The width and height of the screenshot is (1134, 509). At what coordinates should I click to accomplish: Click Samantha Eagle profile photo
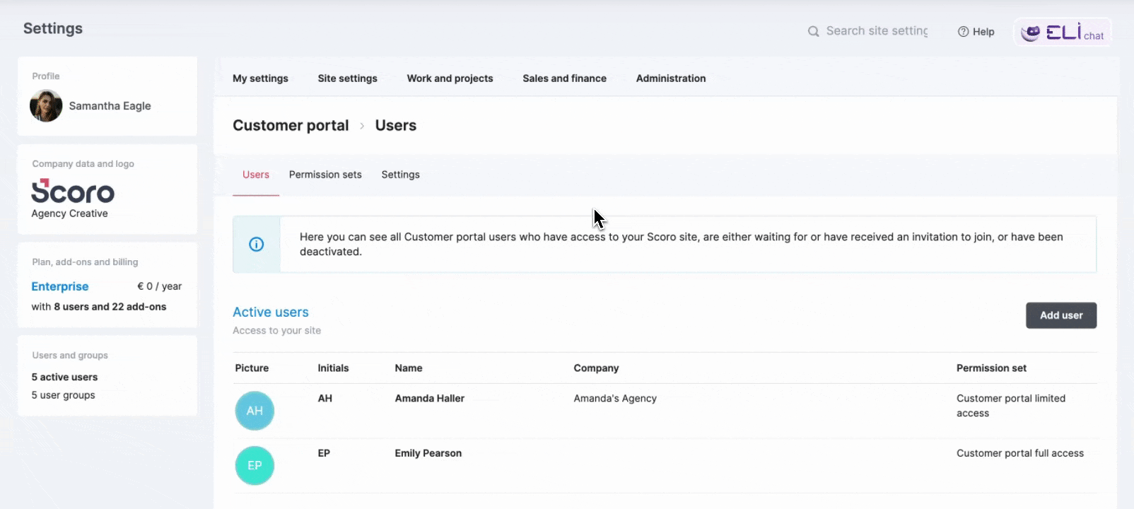[46, 106]
